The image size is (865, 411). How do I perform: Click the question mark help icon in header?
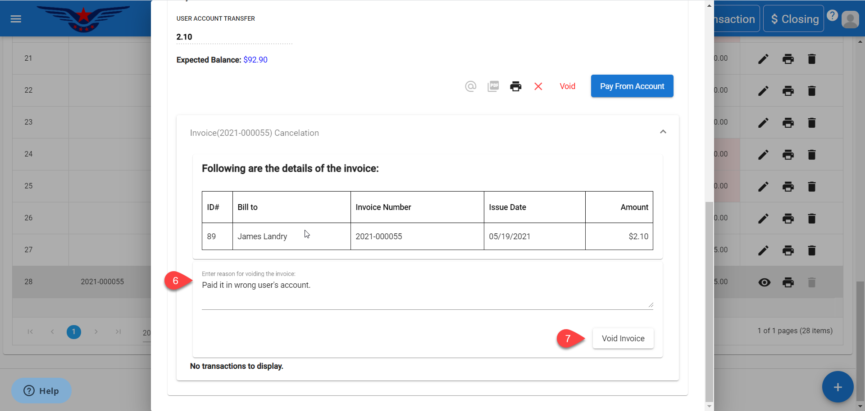(832, 15)
